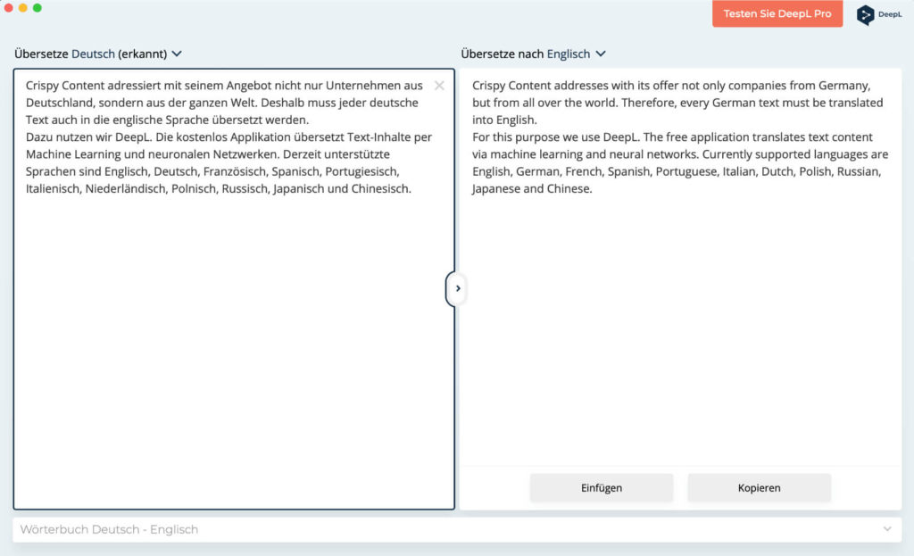Click the red close window button
Screen dimensions: 914x556
pyautogui.click(x=8, y=7)
